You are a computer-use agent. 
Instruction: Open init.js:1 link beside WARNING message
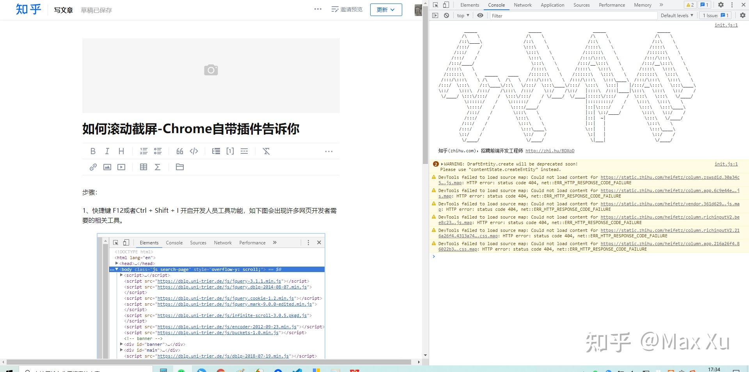pos(726,164)
